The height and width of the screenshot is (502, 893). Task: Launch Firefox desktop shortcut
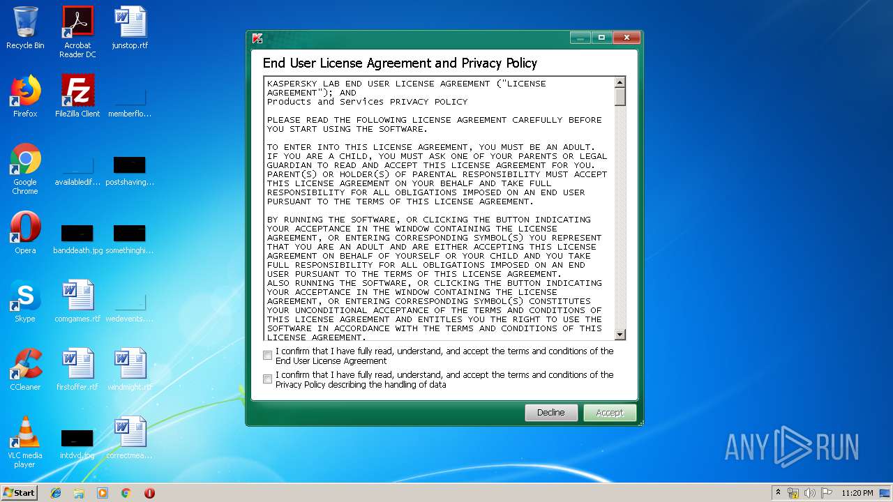[x=25, y=96]
